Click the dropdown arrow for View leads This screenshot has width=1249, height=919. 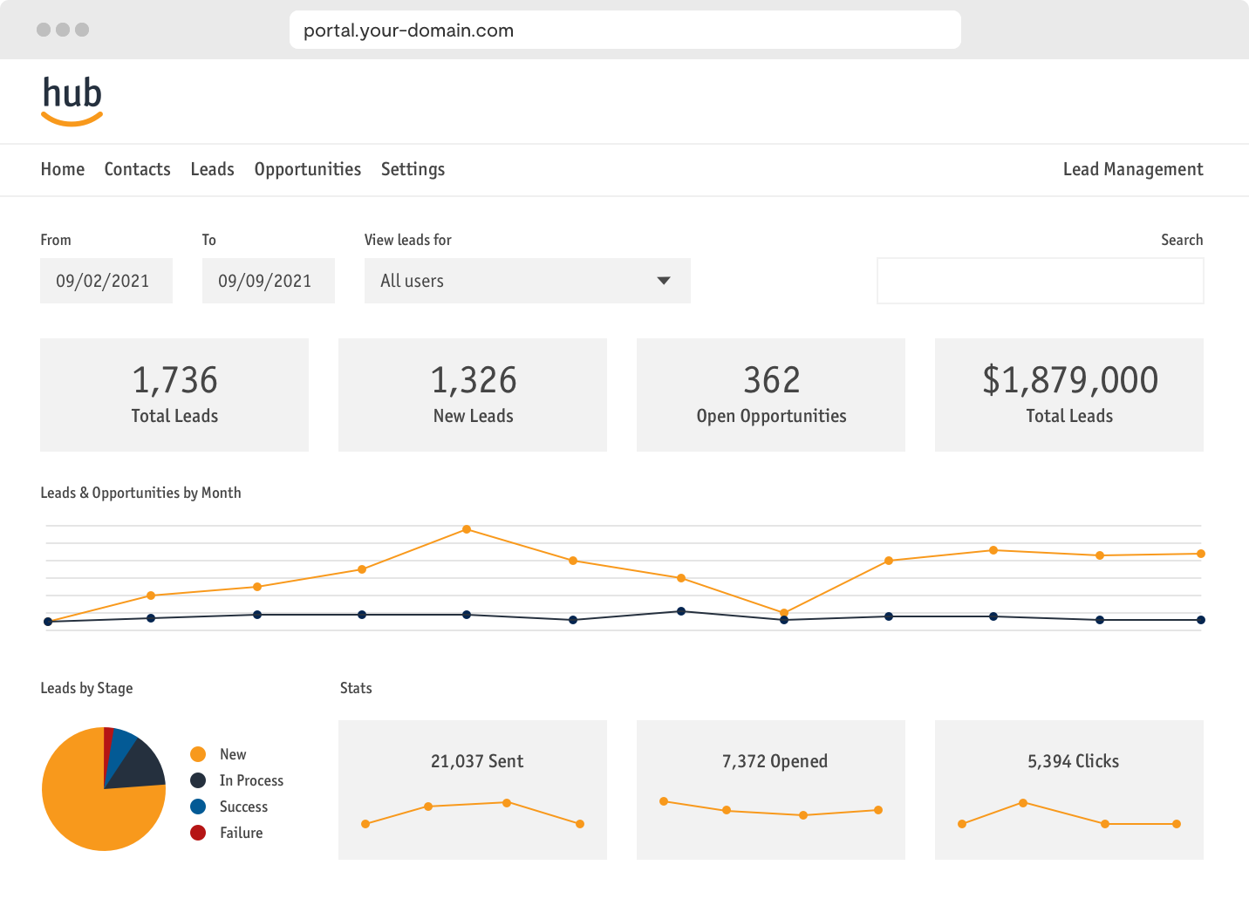664,281
